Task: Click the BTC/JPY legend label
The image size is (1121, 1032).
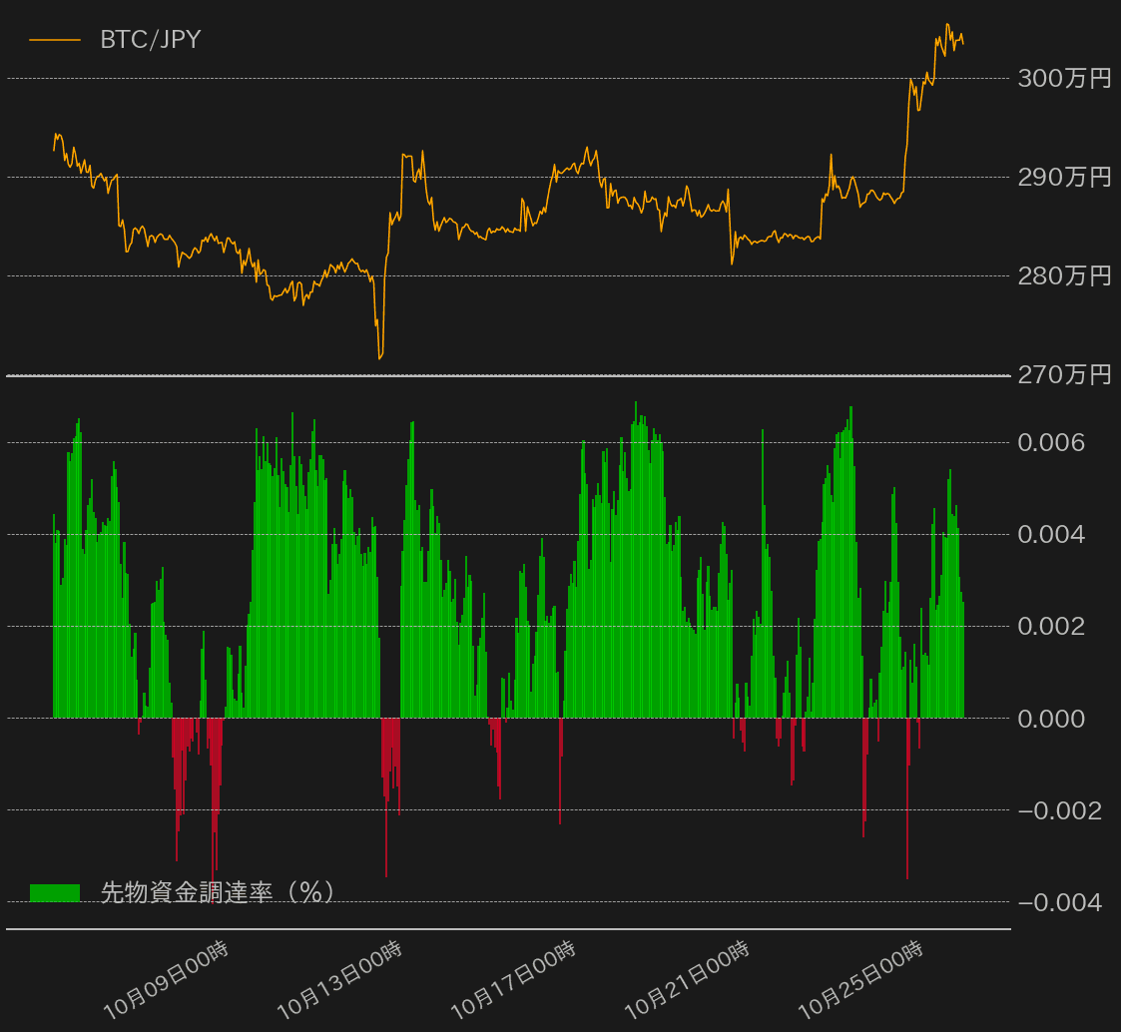Action: click(150, 40)
